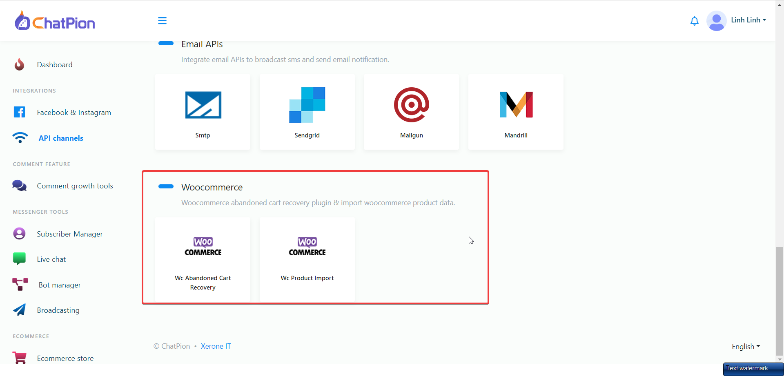
Task: Open Wc Product Import
Action: tap(307, 278)
